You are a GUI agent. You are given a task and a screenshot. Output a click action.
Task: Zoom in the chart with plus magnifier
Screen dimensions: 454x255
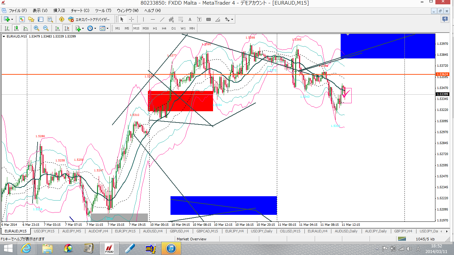pyautogui.click(x=37, y=28)
